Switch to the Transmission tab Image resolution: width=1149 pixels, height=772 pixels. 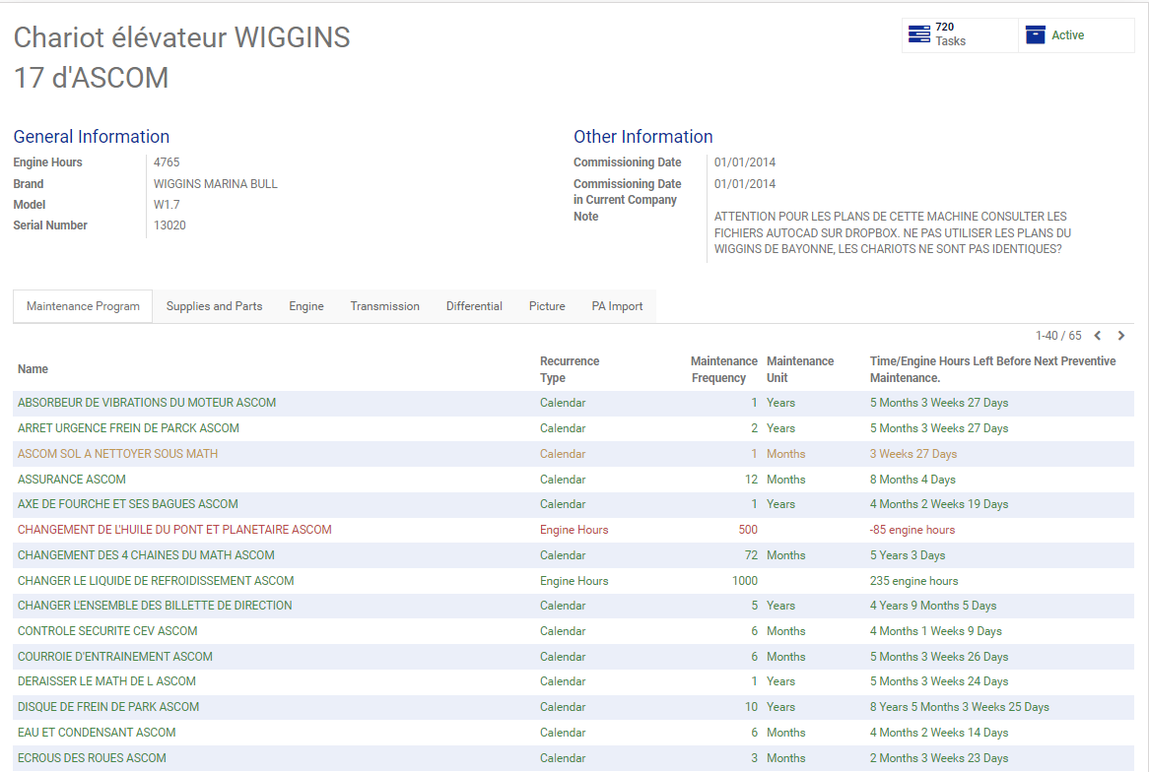click(384, 306)
